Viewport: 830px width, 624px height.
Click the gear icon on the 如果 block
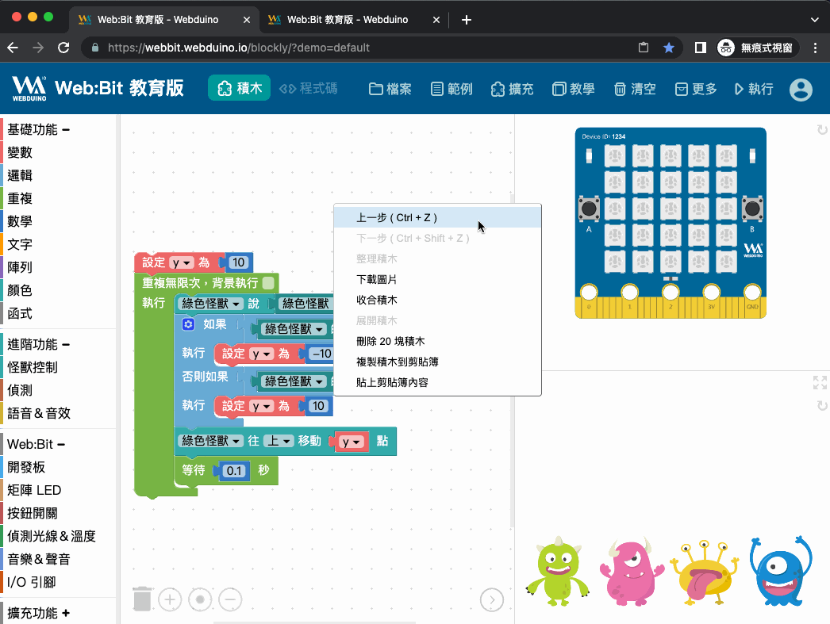point(188,324)
